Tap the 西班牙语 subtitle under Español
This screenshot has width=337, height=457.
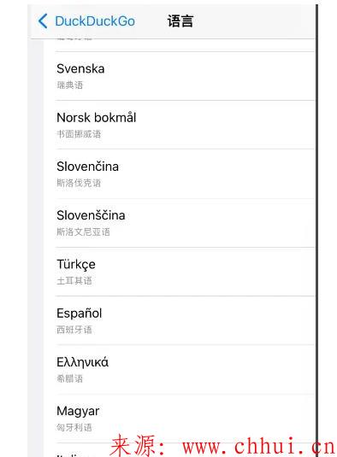coord(74,330)
